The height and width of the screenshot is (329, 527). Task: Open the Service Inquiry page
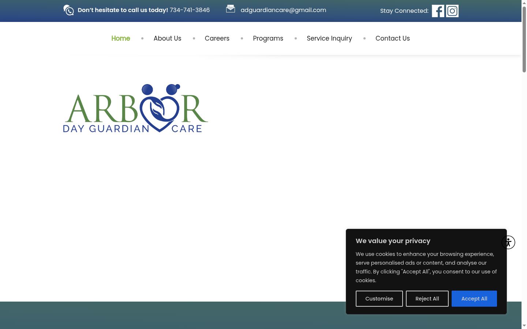coord(329,38)
